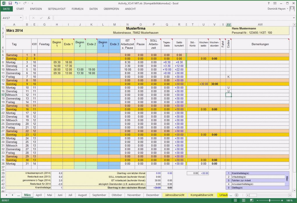Open the Name Box dropdown arrow
Screen dimensions: 297x203
(20, 18)
